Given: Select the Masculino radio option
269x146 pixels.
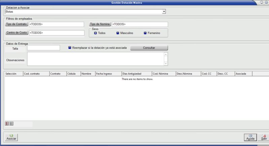Looking at the screenshot, I should click(118, 33).
